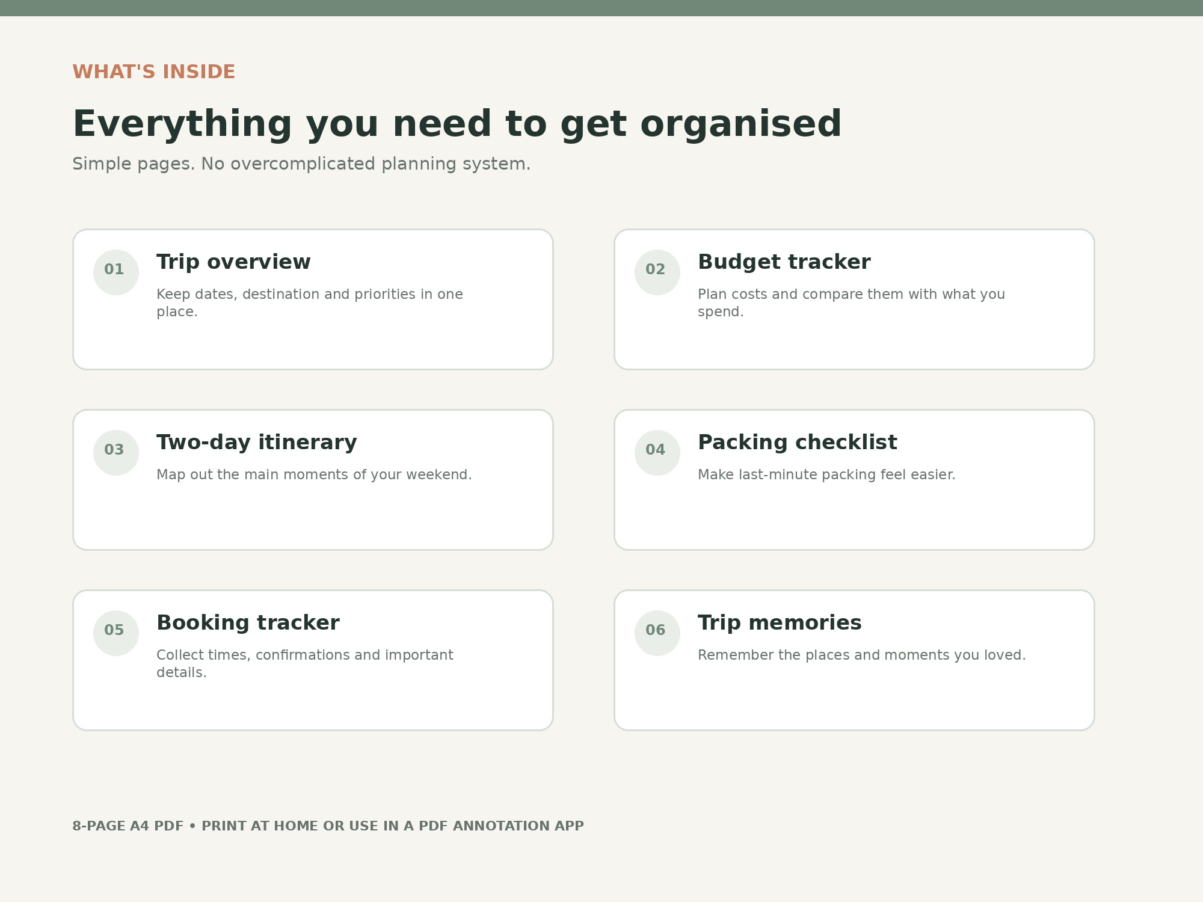Click the 'Everything you need to get organised' headline
The image size is (1203, 902).
pyautogui.click(x=457, y=124)
